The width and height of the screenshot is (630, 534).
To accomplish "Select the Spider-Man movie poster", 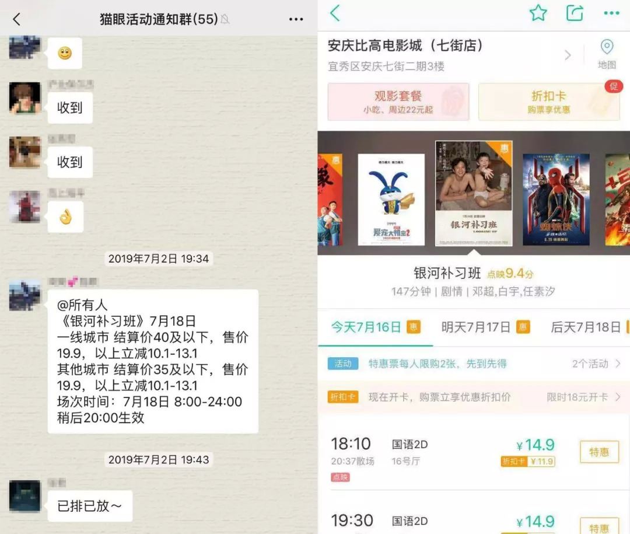I will [556, 200].
